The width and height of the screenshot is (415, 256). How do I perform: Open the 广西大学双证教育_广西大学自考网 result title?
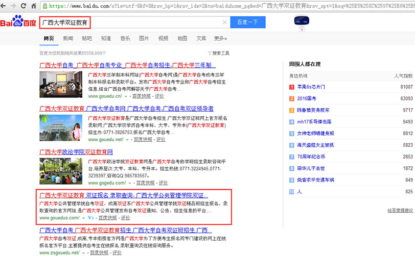[x=127, y=109]
